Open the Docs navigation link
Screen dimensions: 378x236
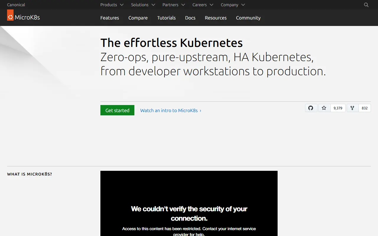pos(190,18)
